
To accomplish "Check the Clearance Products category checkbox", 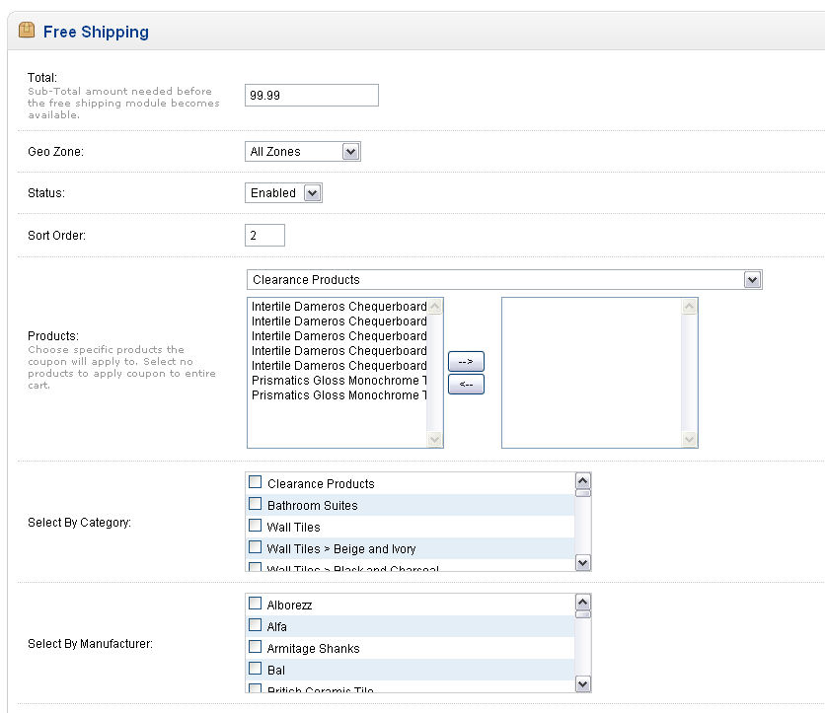I will pyautogui.click(x=256, y=482).
